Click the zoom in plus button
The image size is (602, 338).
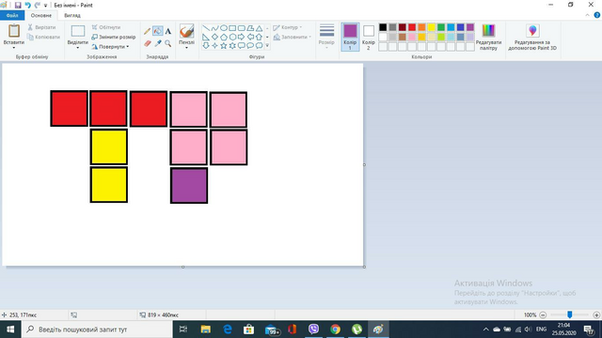(596, 315)
